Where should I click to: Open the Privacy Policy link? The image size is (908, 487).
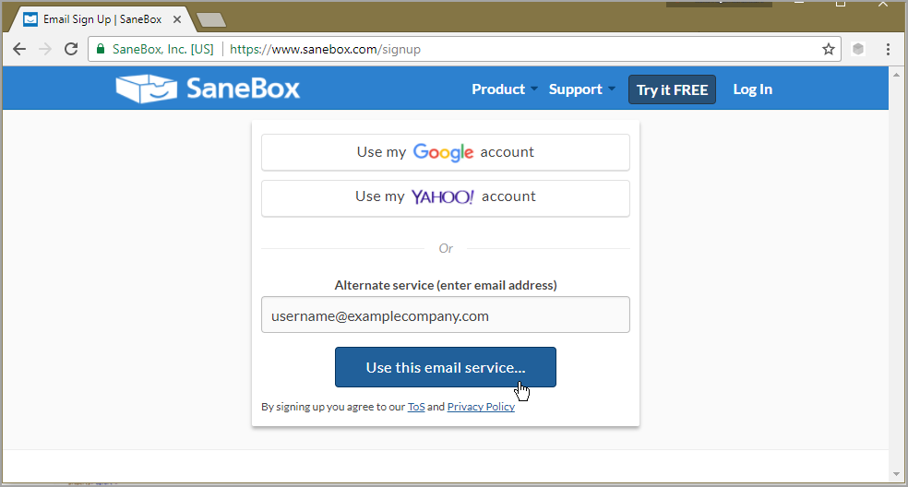click(481, 407)
